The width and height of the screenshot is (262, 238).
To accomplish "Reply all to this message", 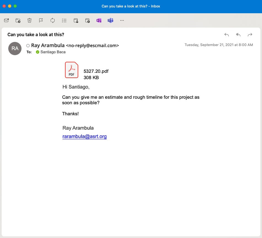I will click(238, 35).
